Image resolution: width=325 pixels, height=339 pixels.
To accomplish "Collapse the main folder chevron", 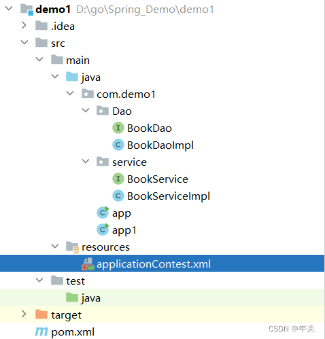I will (39, 59).
